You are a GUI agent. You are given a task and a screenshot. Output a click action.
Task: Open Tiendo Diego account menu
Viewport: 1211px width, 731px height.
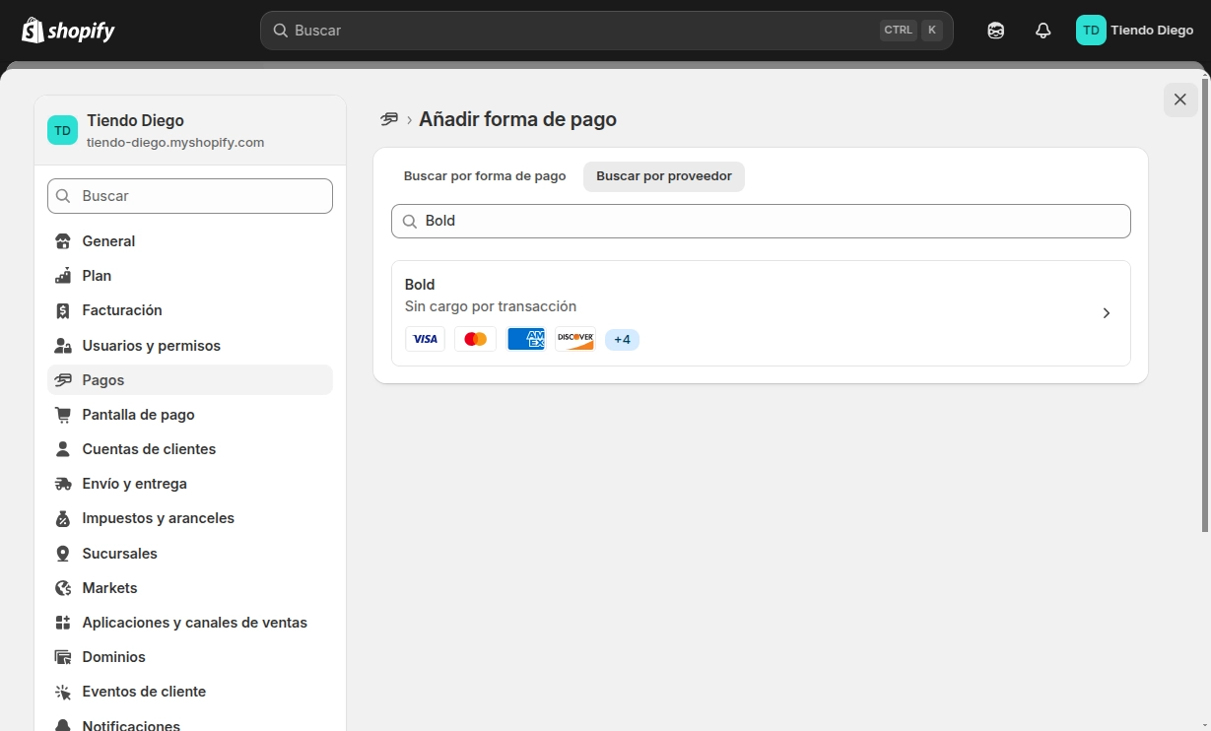point(1134,31)
